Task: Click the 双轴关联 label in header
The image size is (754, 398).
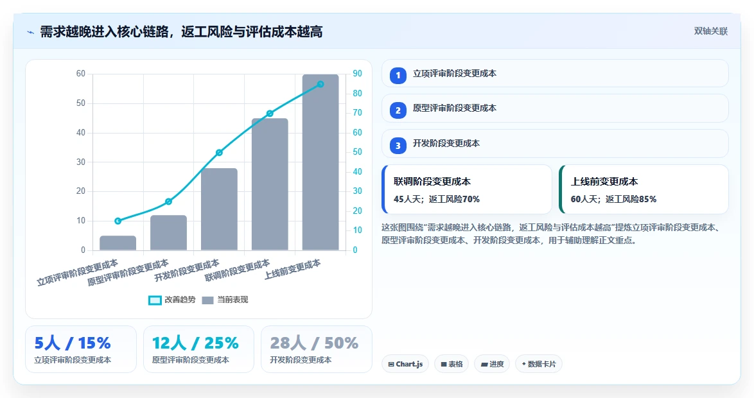Action: (711, 31)
